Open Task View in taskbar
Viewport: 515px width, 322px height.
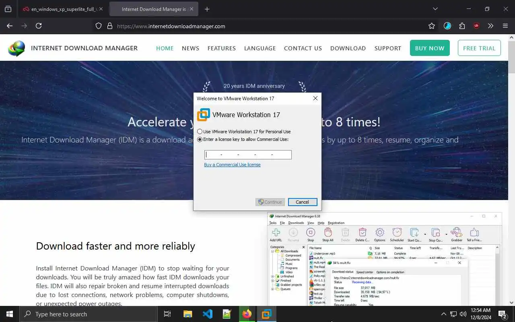[x=167, y=314]
